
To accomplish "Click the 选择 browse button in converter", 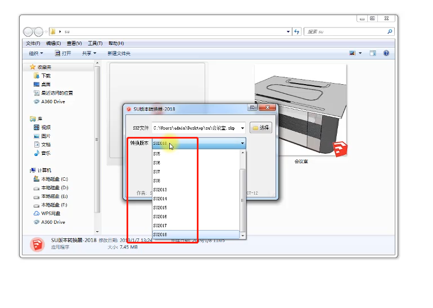I will click(261, 127).
